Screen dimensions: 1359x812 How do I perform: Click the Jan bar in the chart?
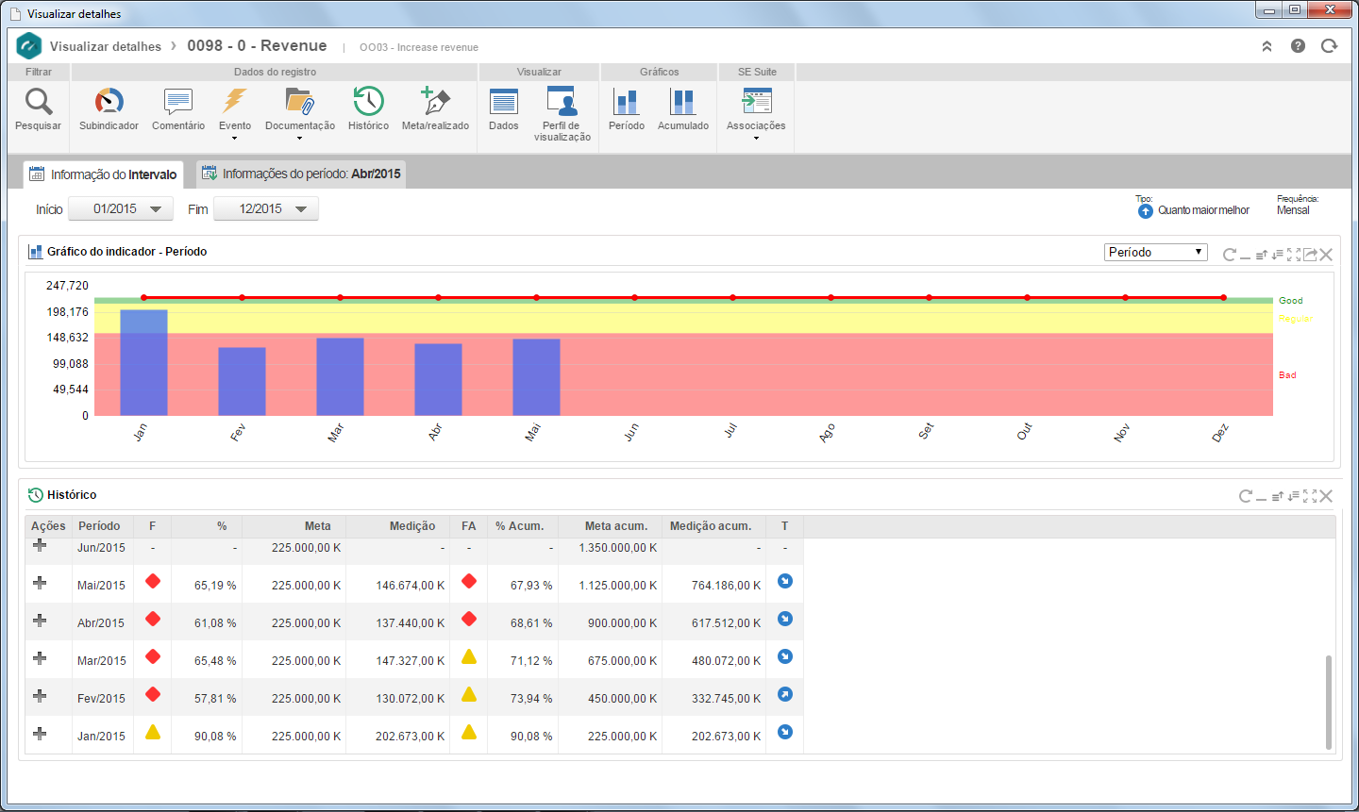(143, 362)
